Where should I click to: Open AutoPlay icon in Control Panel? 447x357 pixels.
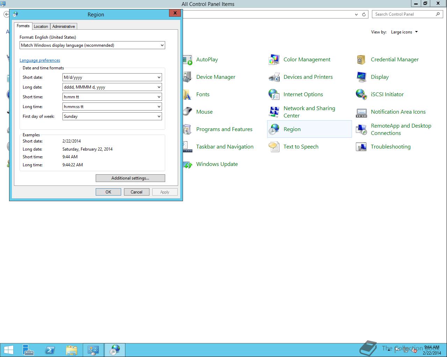pos(188,60)
